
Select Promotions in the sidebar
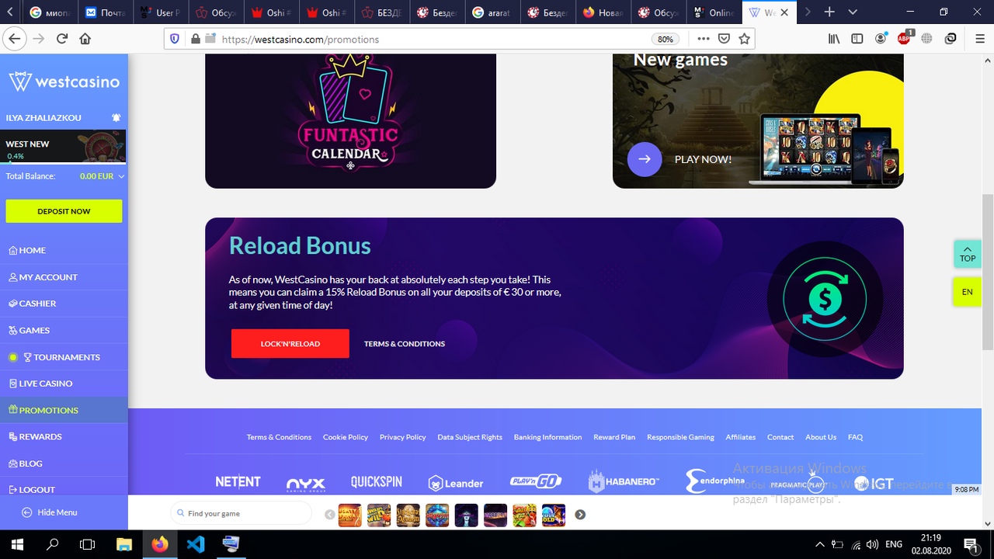pyautogui.click(x=64, y=410)
